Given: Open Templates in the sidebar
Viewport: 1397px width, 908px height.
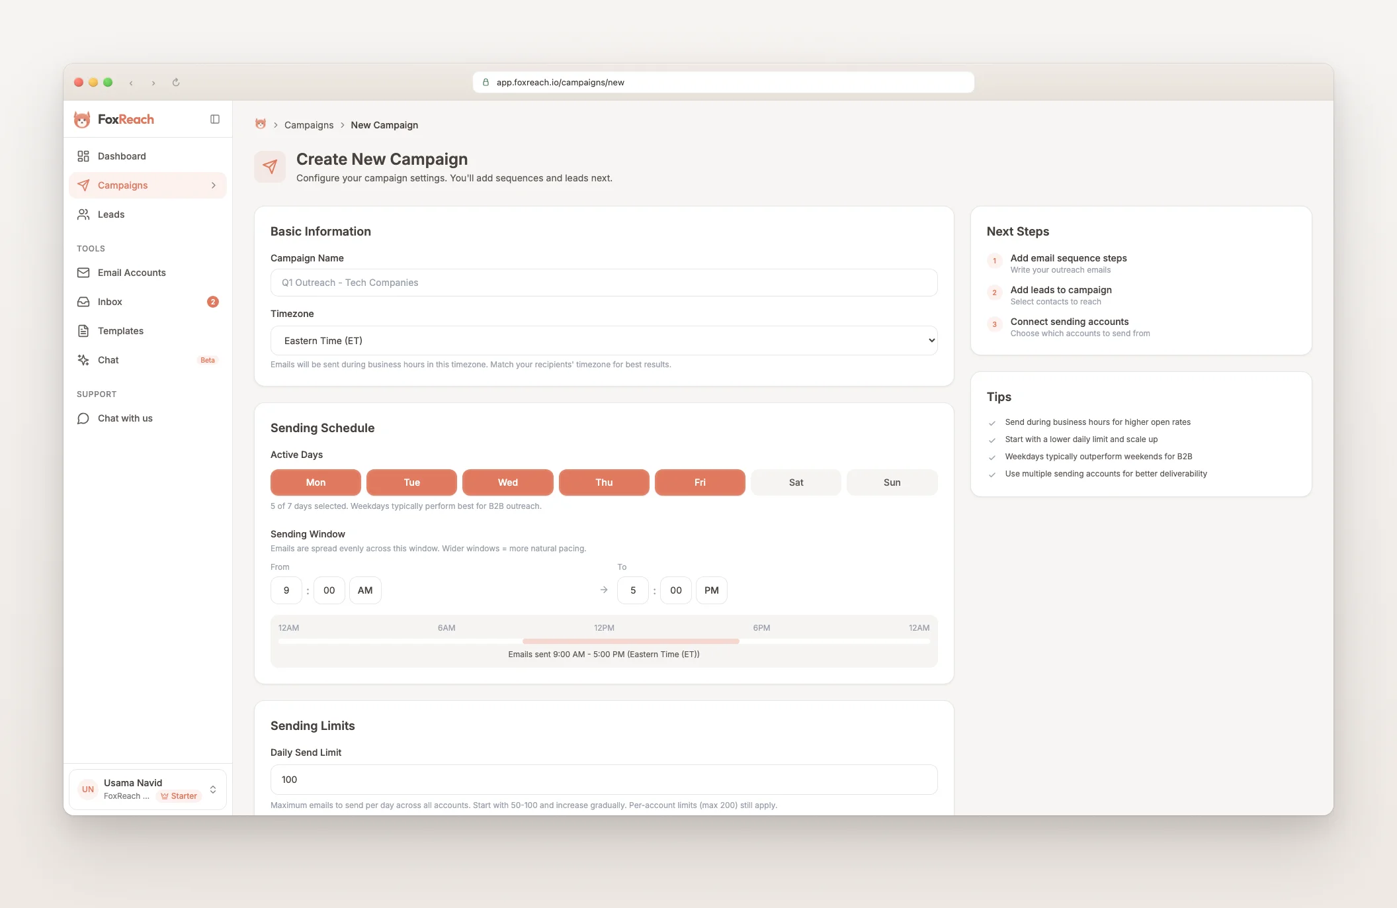Looking at the screenshot, I should click(120, 331).
